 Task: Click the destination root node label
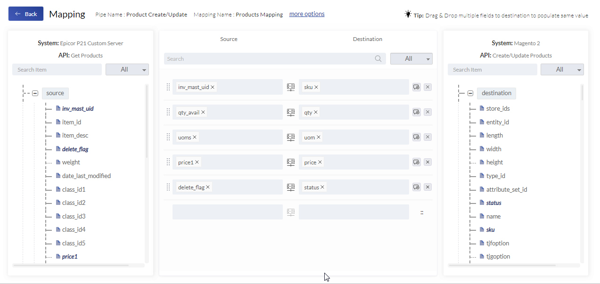click(x=496, y=93)
